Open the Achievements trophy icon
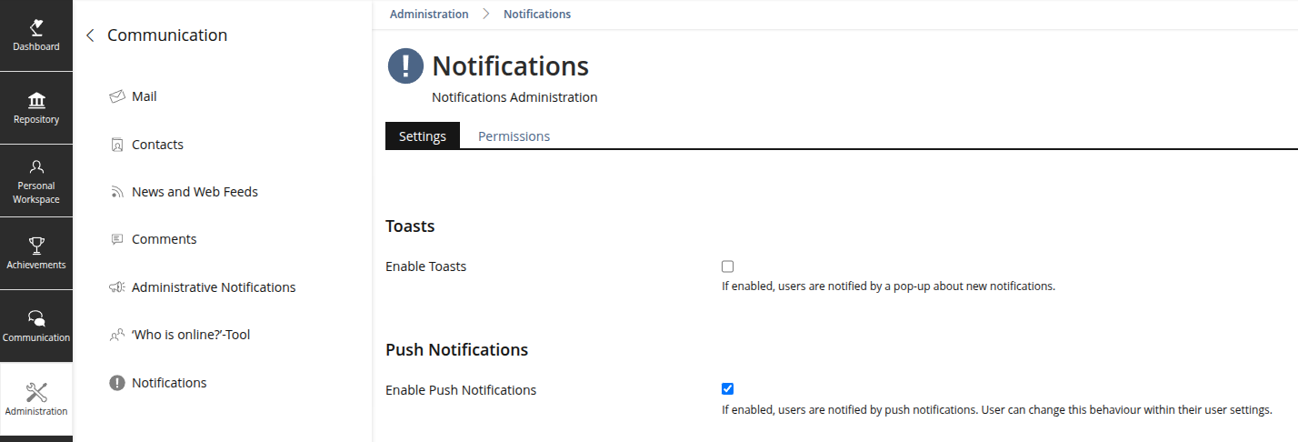The width and height of the screenshot is (1298, 442). [x=36, y=246]
